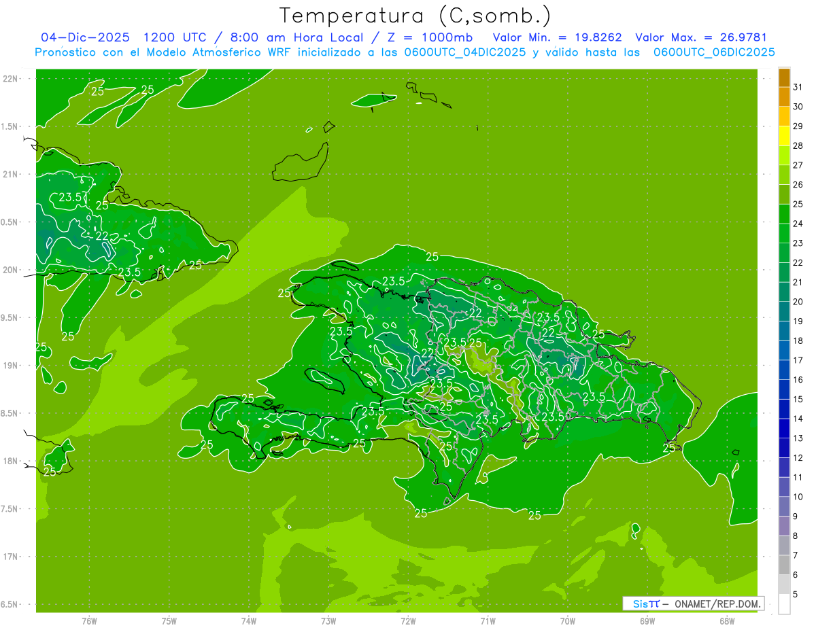The width and height of the screenshot is (816, 630).
Task: Pick the green swatch between 23 and 24
Action: [x=784, y=234]
